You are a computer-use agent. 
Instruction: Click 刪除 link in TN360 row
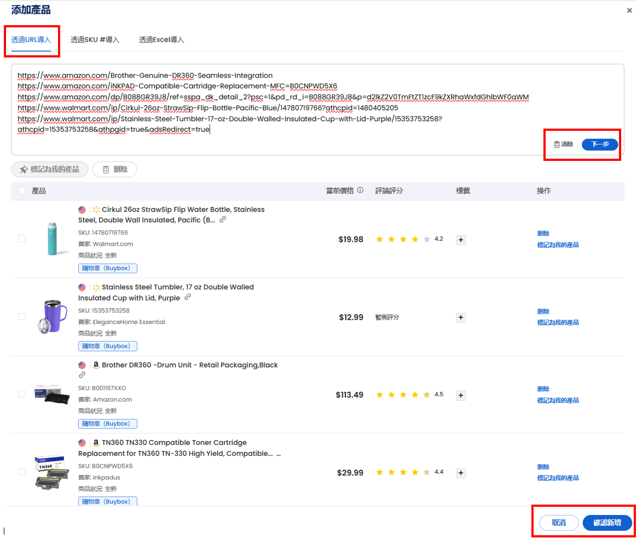pyautogui.click(x=543, y=467)
